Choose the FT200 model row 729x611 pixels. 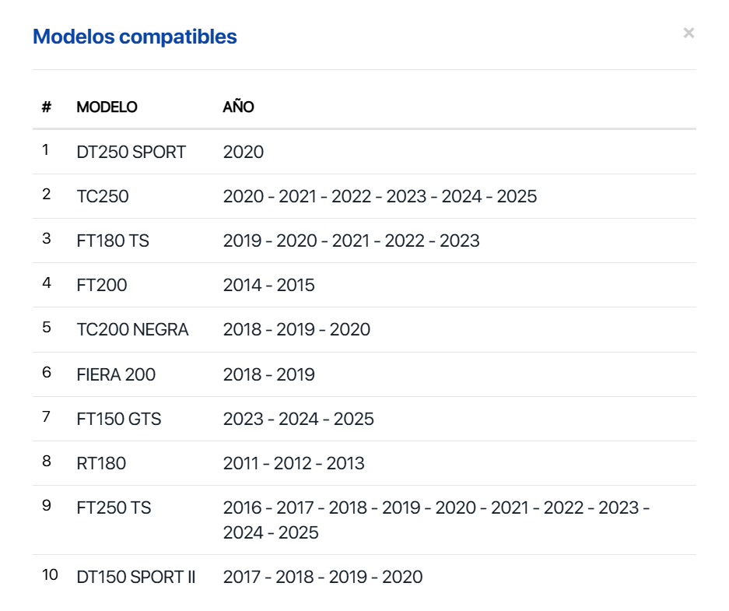102,286
